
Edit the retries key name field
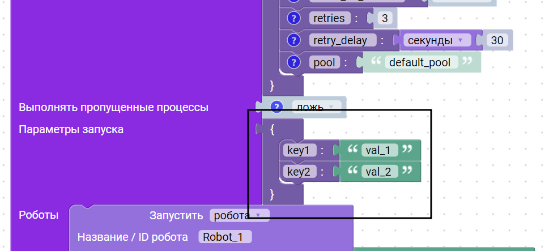pos(328,18)
